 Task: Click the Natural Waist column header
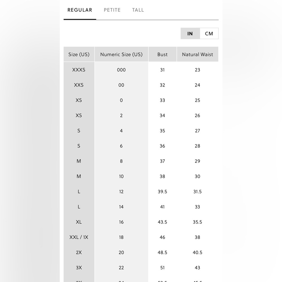coord(197,54)
